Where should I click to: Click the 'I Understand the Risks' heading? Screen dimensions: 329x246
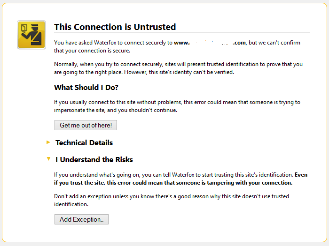[94, 160]
